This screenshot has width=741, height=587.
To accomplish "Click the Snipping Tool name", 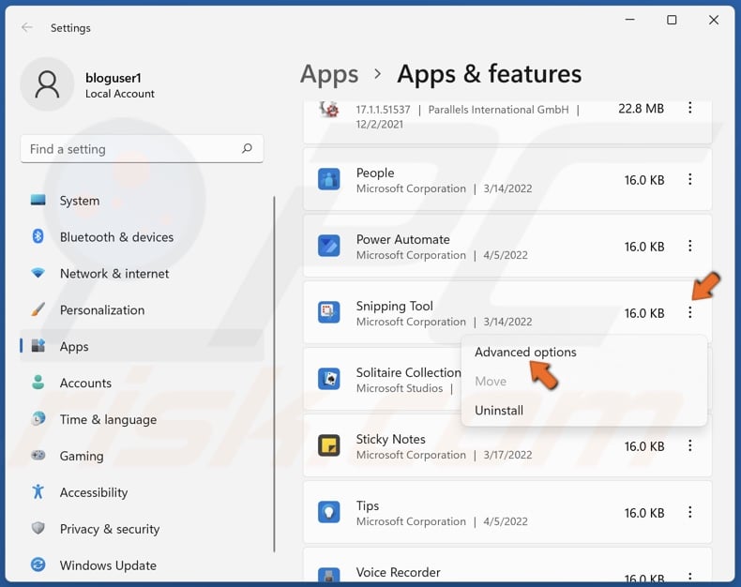I will (395, 306).
